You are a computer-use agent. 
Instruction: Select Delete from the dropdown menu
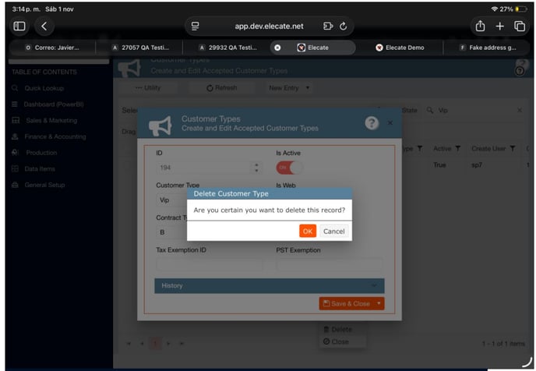341,330
